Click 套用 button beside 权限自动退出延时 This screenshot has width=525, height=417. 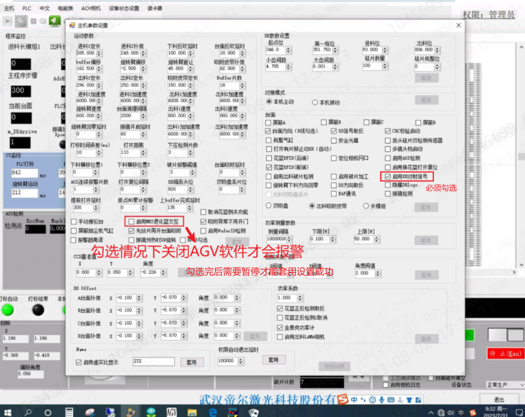coord(274,360)
